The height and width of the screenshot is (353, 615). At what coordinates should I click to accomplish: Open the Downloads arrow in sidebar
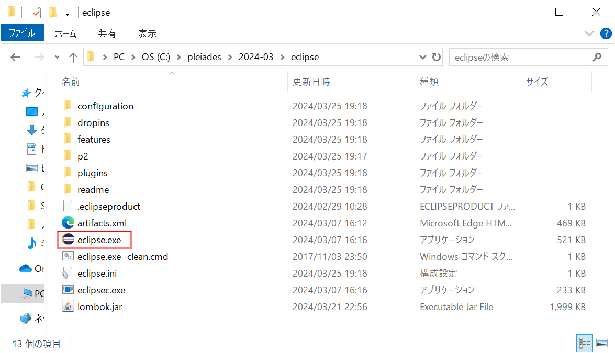32,130
